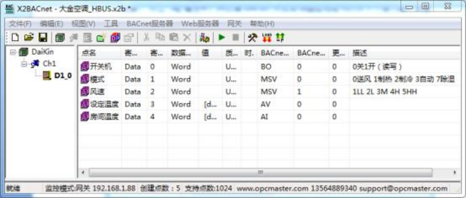The image size is (466, 198).
Task: Open the Web服务器 menu
Action: tap(200, 24)
